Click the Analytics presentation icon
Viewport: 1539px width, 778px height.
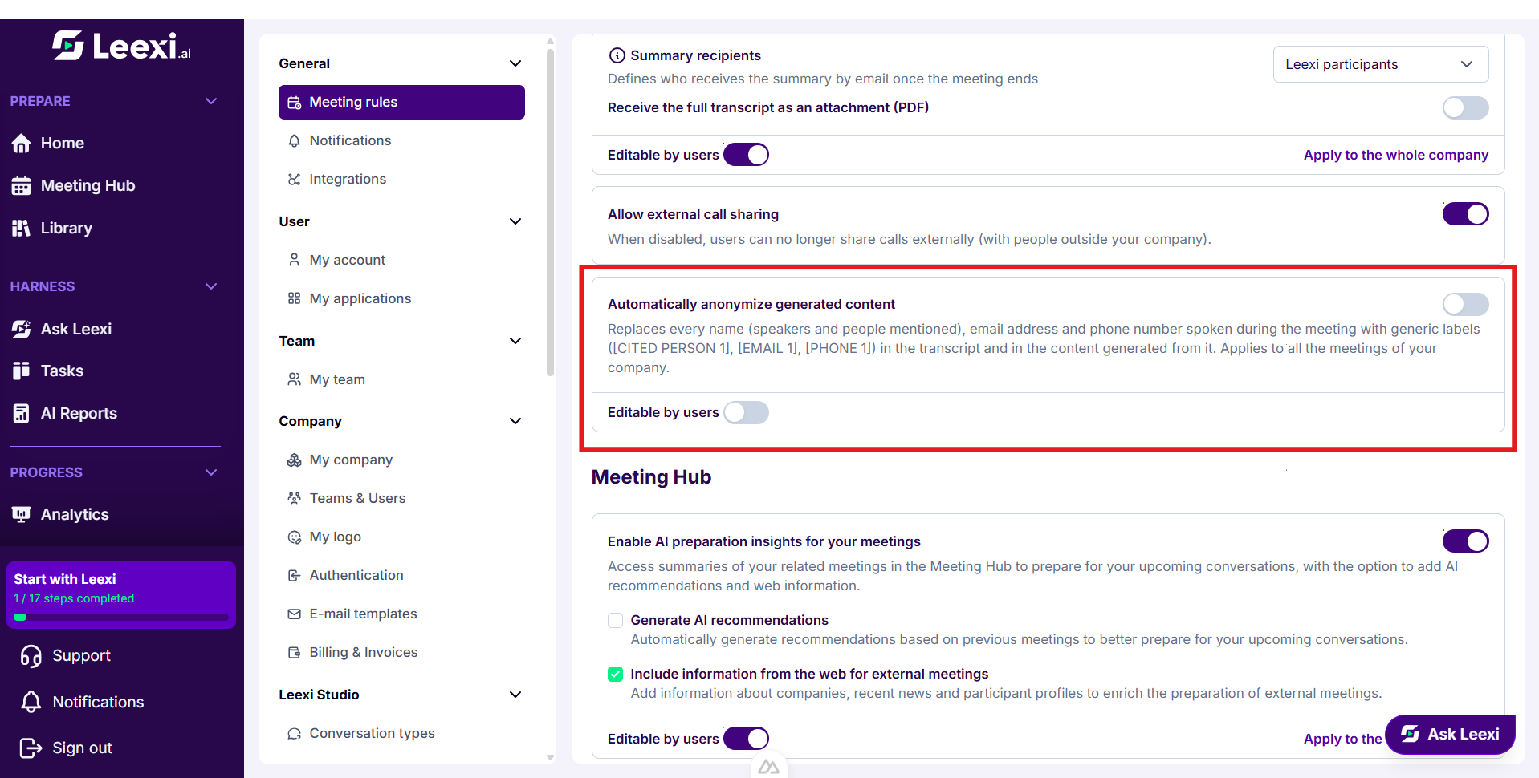22,514
